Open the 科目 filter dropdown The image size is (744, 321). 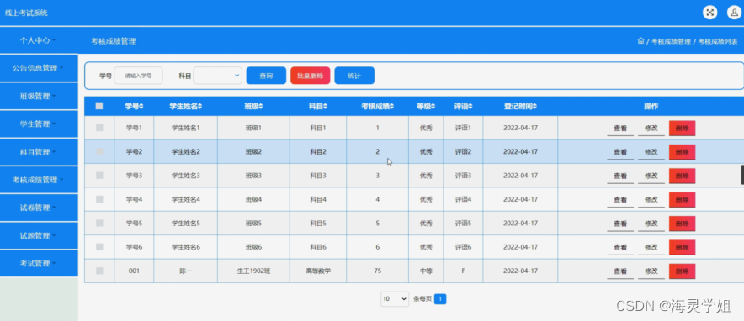[x=217, y=76]
